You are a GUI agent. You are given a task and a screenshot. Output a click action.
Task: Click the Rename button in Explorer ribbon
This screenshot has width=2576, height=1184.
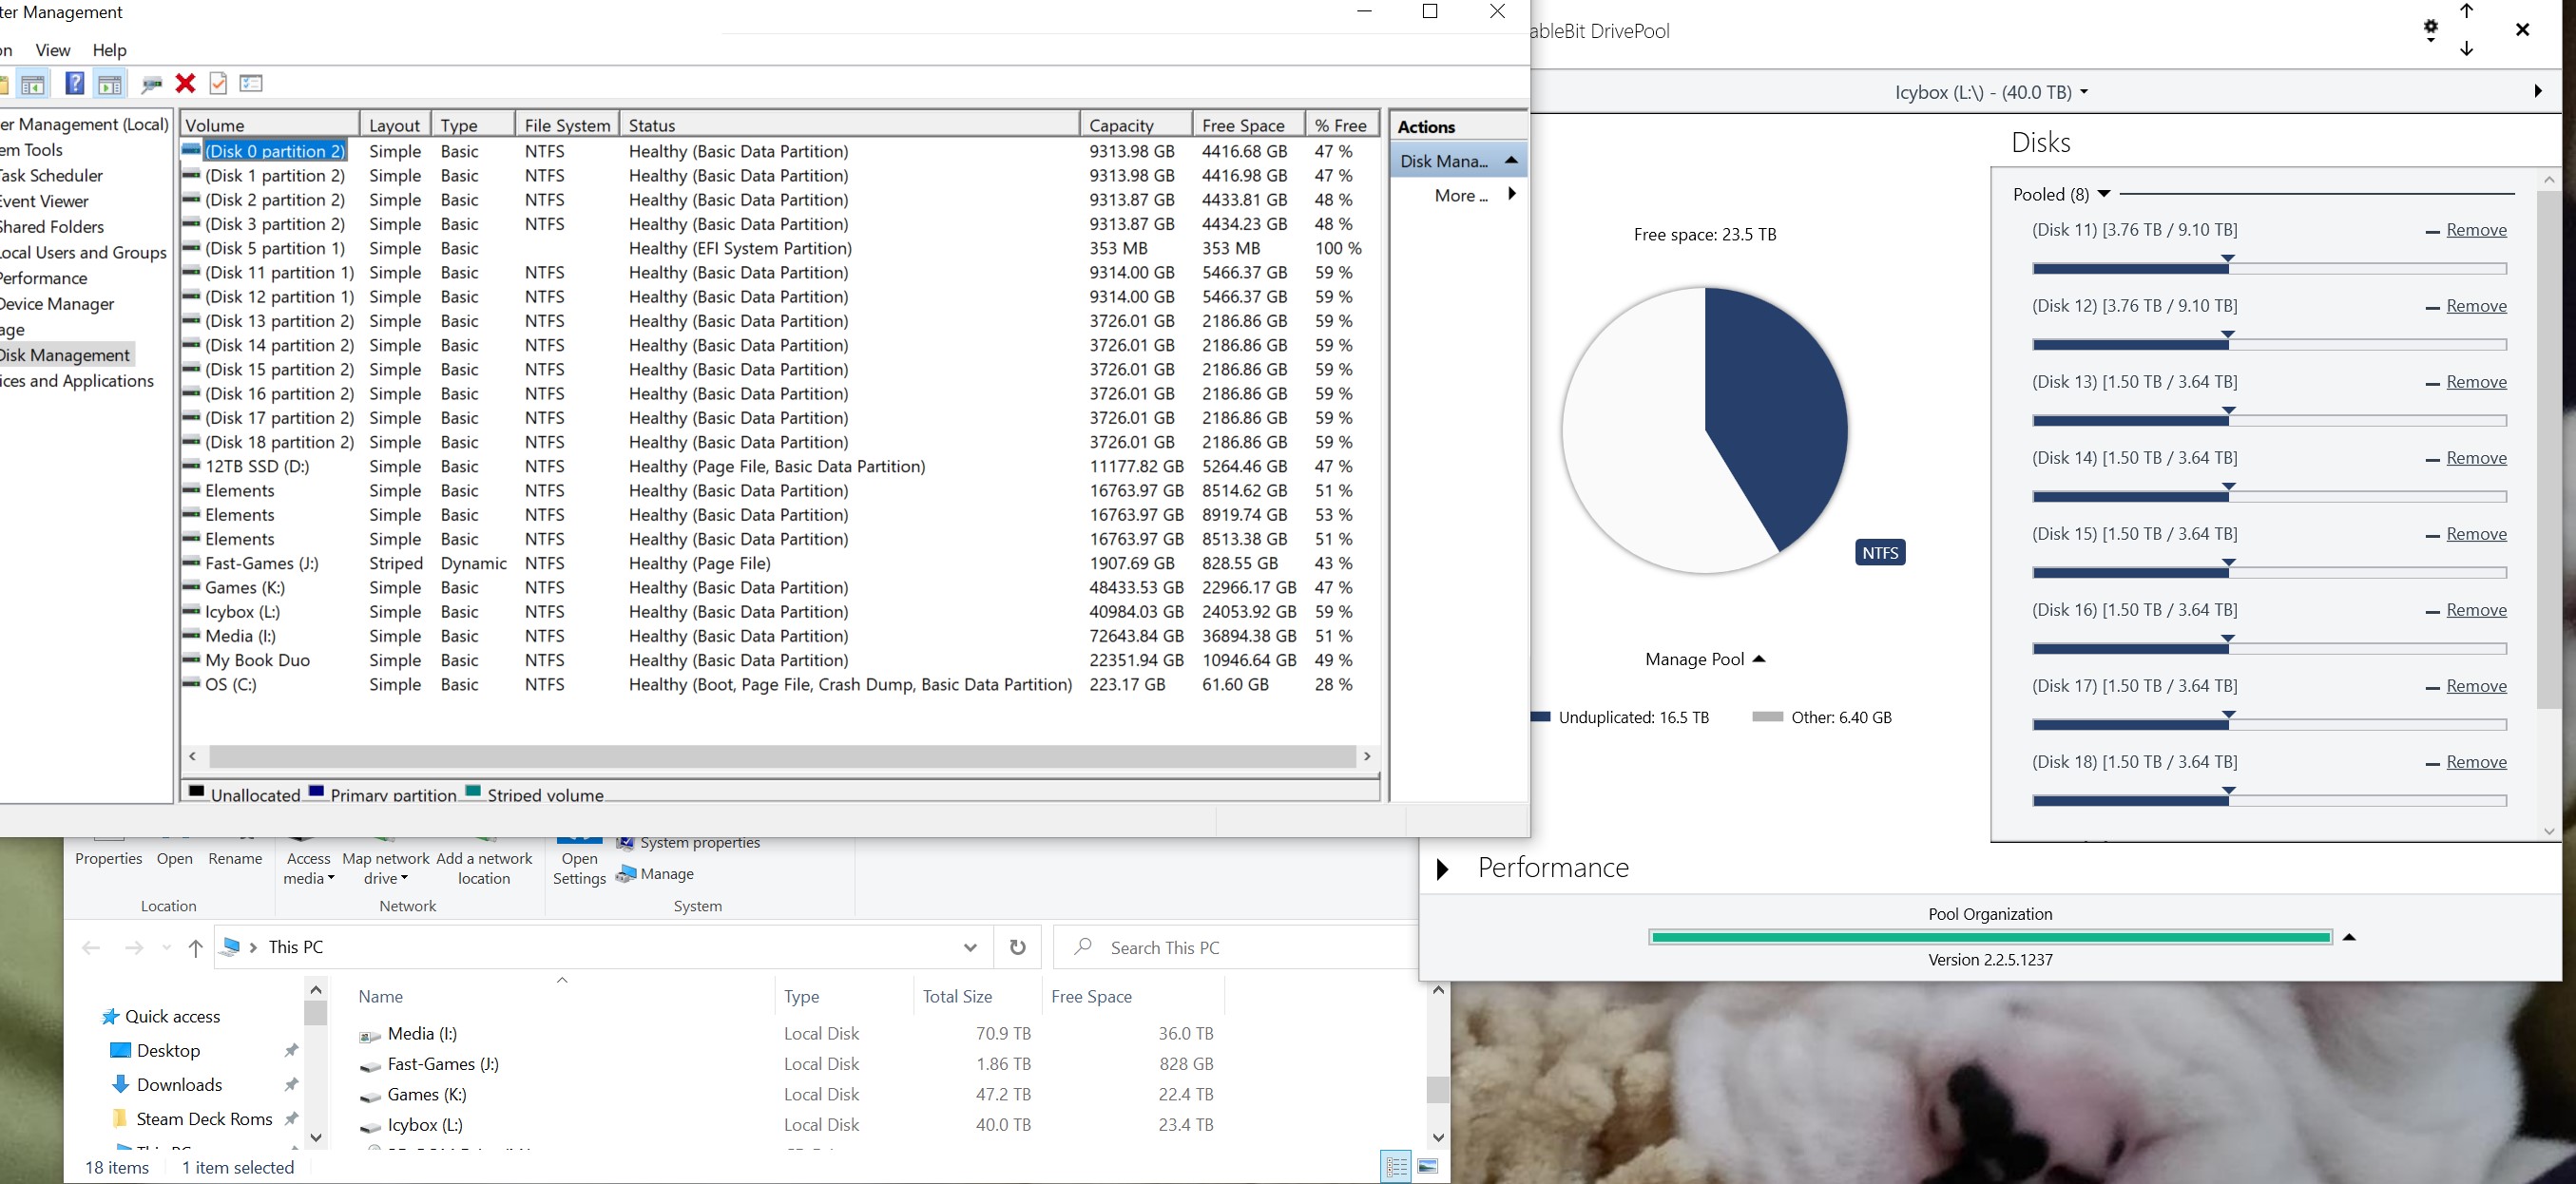[235, 858]
